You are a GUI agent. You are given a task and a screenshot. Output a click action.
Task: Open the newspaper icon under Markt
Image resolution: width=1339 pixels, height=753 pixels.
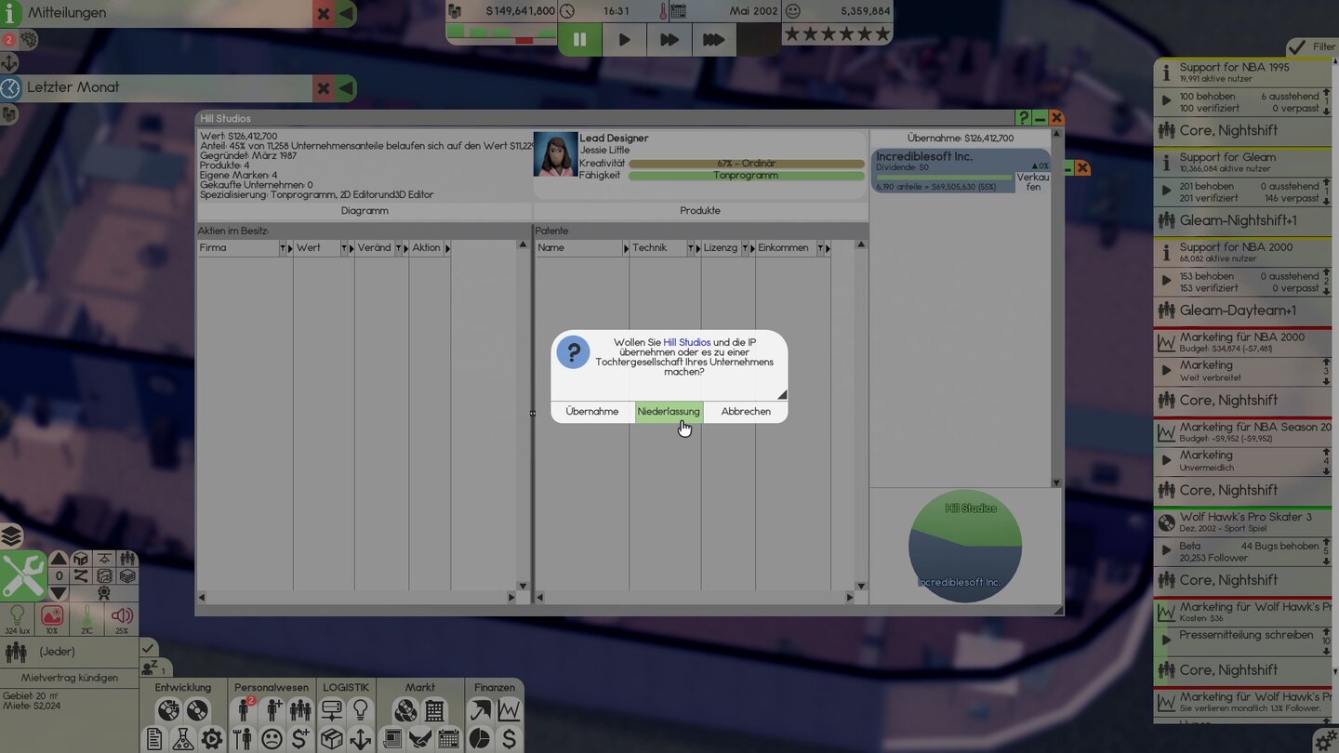pyautogui.click(x=391, y=739)
